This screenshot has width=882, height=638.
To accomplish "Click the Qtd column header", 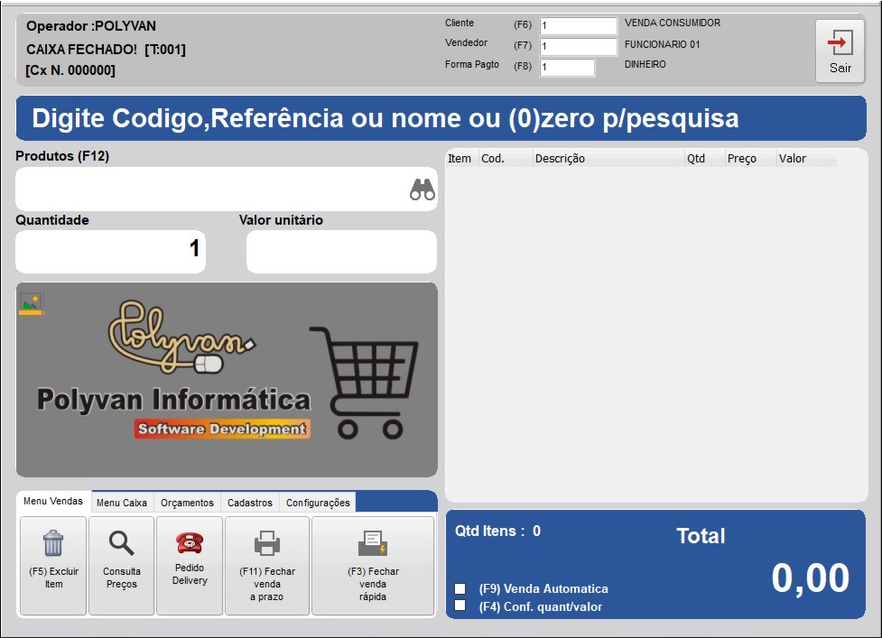I will click(705, 159).
